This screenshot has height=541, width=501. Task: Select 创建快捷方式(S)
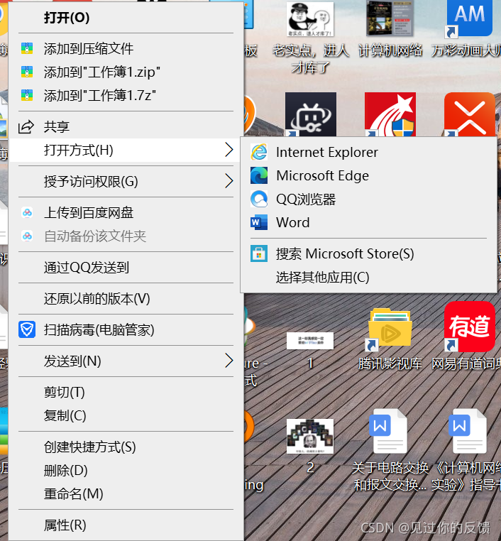[126, 447]
